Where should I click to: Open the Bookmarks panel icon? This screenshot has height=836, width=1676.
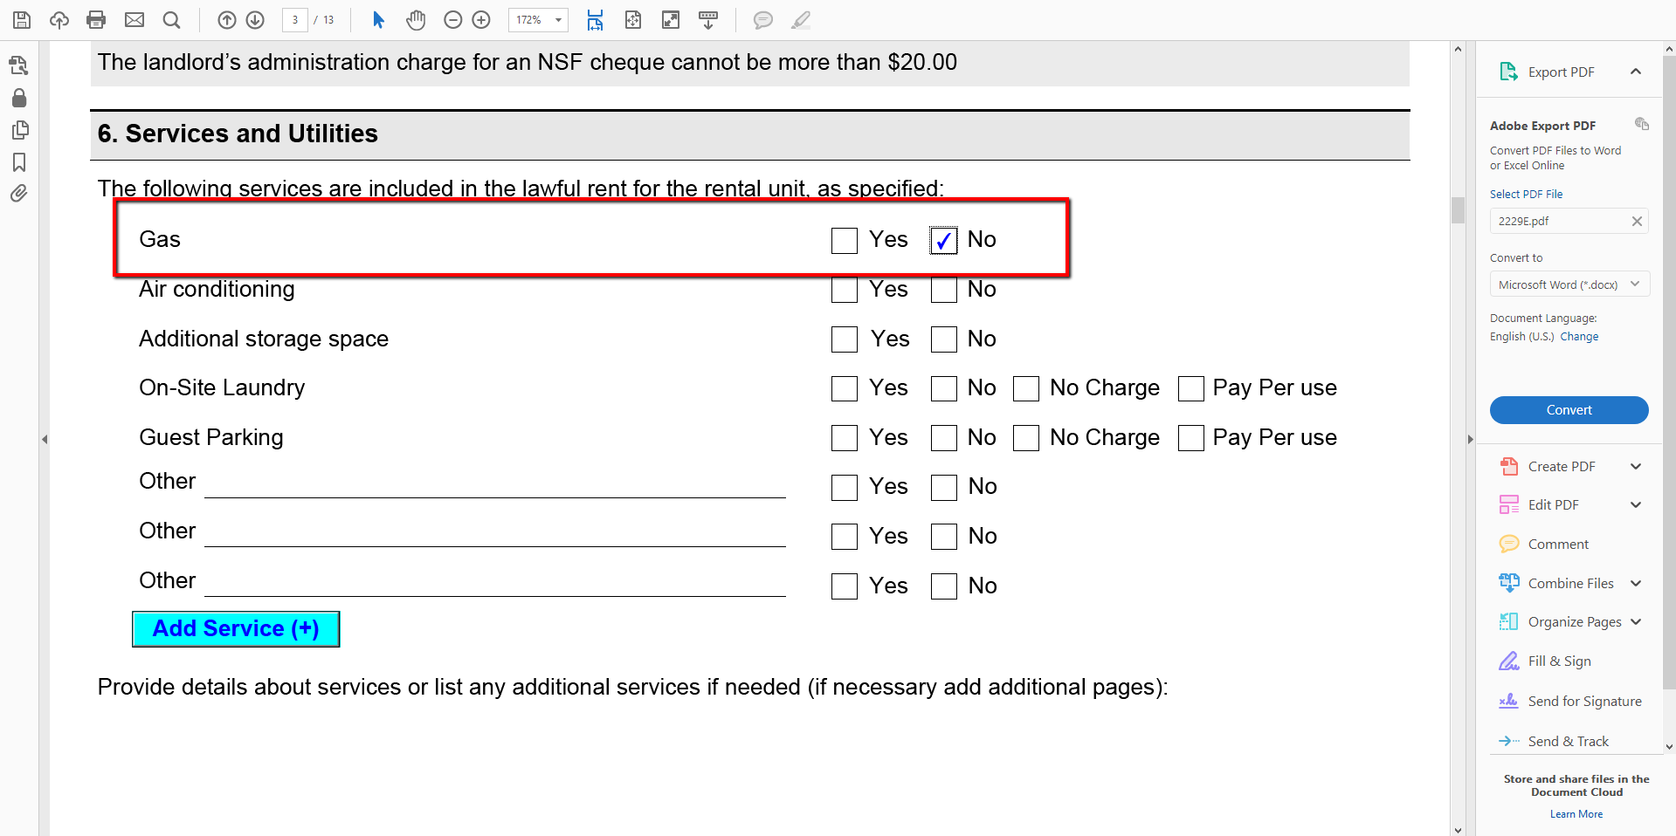19,162
